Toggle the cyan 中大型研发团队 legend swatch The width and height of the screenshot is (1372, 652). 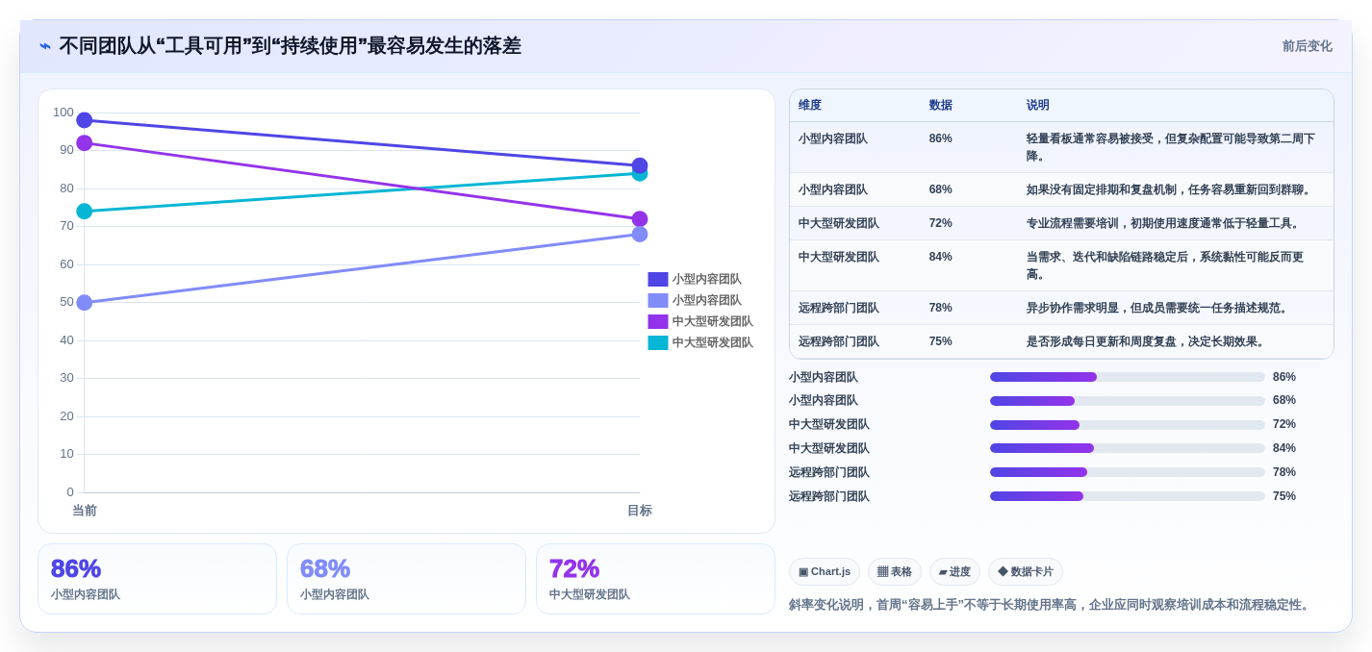pos(658,342)
